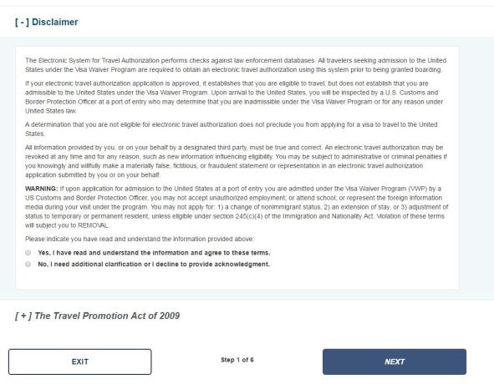Click the paragraph starting 'A determination that you are'
494x384 pixels.
pyautogui.click(x=232, y=129)
